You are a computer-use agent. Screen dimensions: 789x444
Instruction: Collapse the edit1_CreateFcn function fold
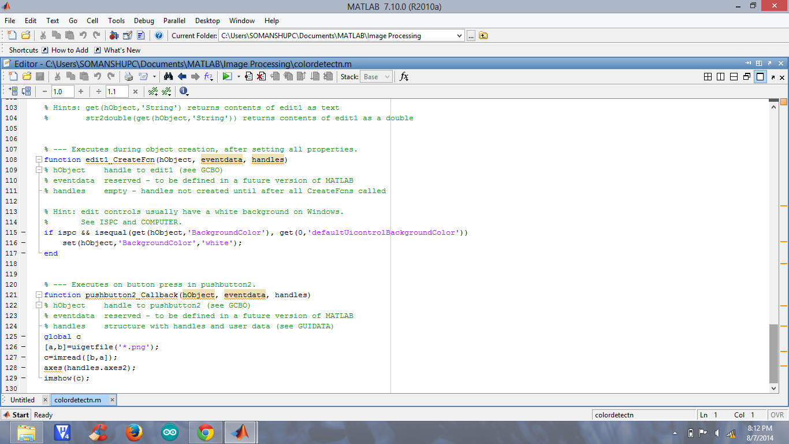pos(39,160)
